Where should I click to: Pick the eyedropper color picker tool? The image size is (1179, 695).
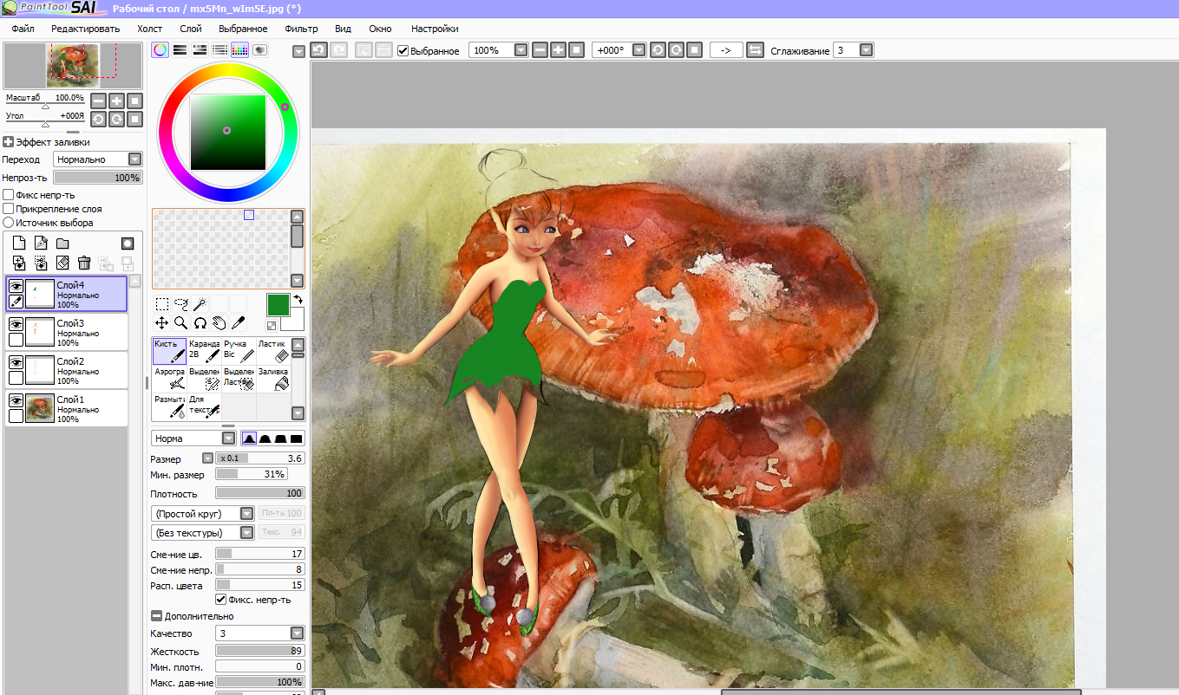tap(238, 322)
